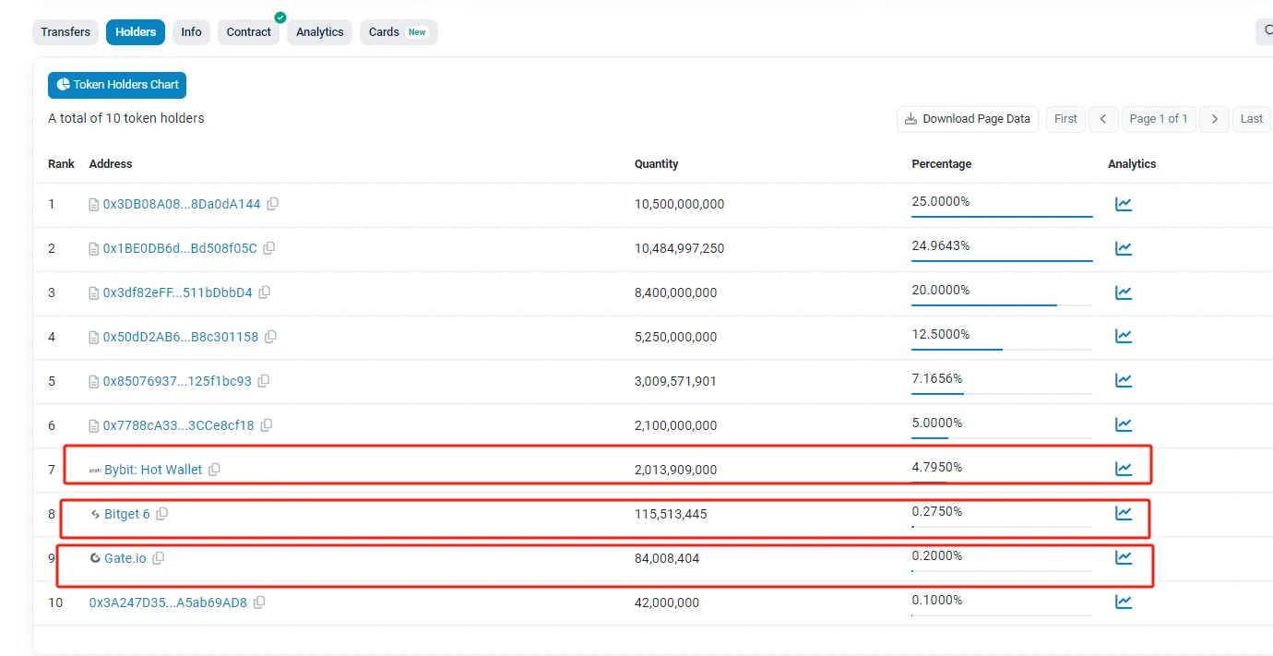Image resolution: width=1273 pixels, height=656 pixels.
Task: Go to next page arrow
Action: [x=1214, y=119]
